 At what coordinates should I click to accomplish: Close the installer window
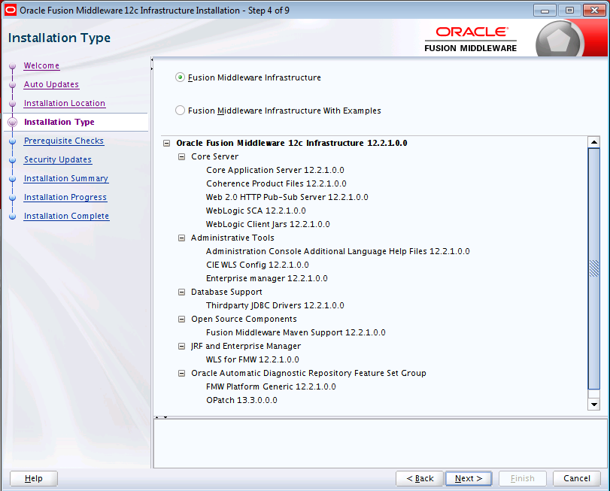(594, 10)
